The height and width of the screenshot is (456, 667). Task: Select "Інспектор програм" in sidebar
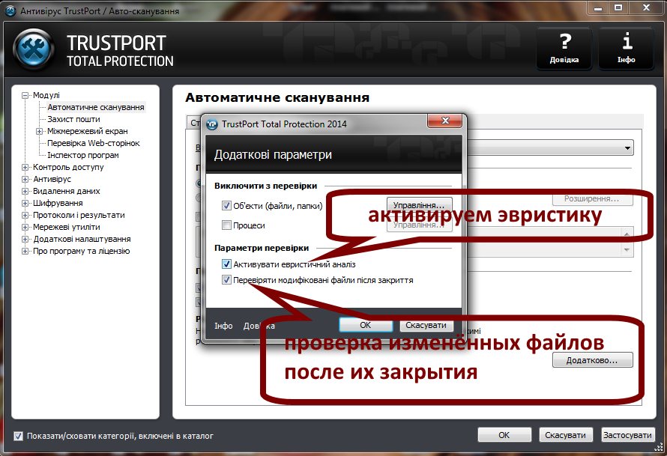82,154
